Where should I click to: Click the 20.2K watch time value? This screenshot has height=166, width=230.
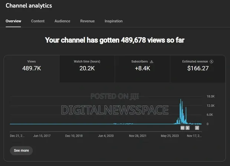coord(87,68)
